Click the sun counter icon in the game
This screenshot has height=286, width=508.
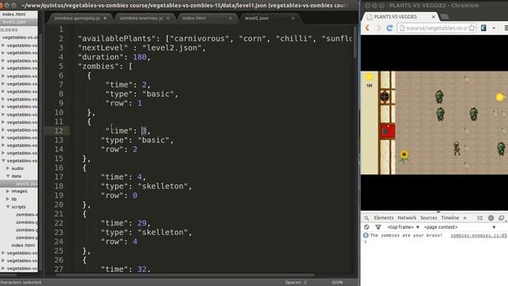pos(369,77)
